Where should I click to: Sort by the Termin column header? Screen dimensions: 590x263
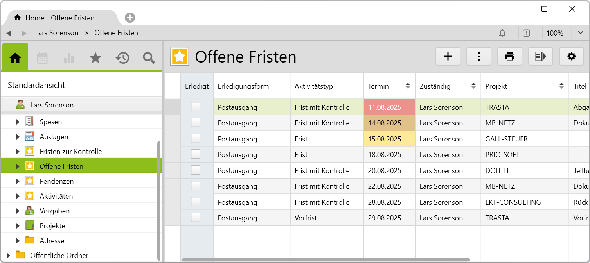coord(389,86)
